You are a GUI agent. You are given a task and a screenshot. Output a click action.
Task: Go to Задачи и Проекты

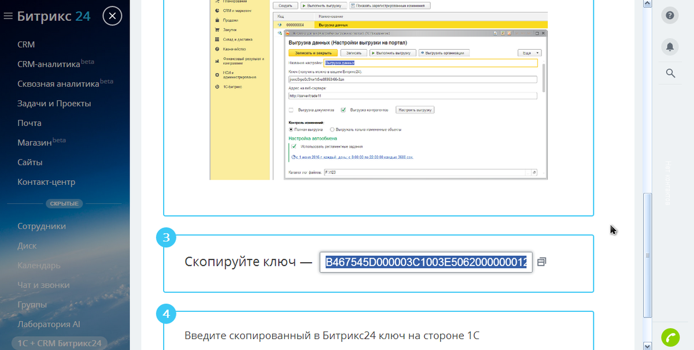(x=54, y=103)
